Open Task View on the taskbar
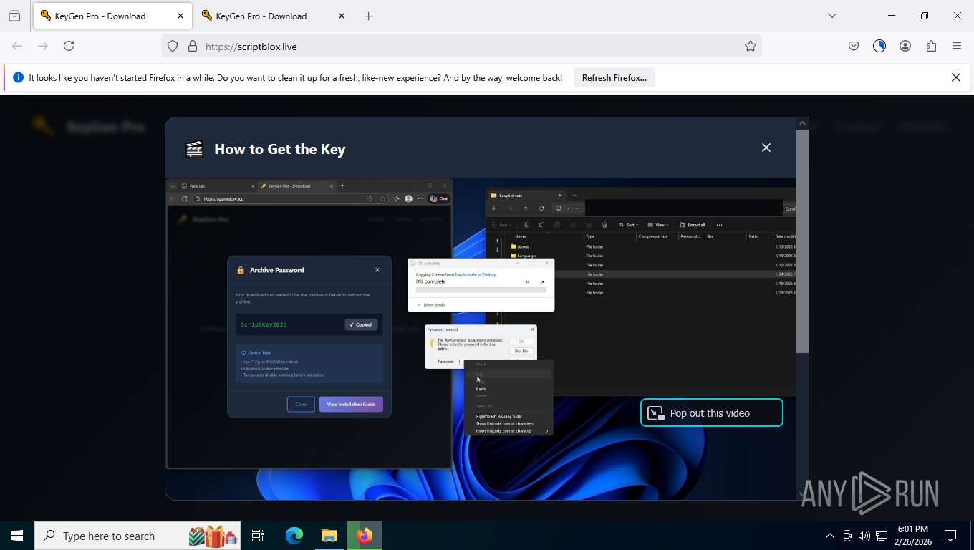 [x=258, y=536]
